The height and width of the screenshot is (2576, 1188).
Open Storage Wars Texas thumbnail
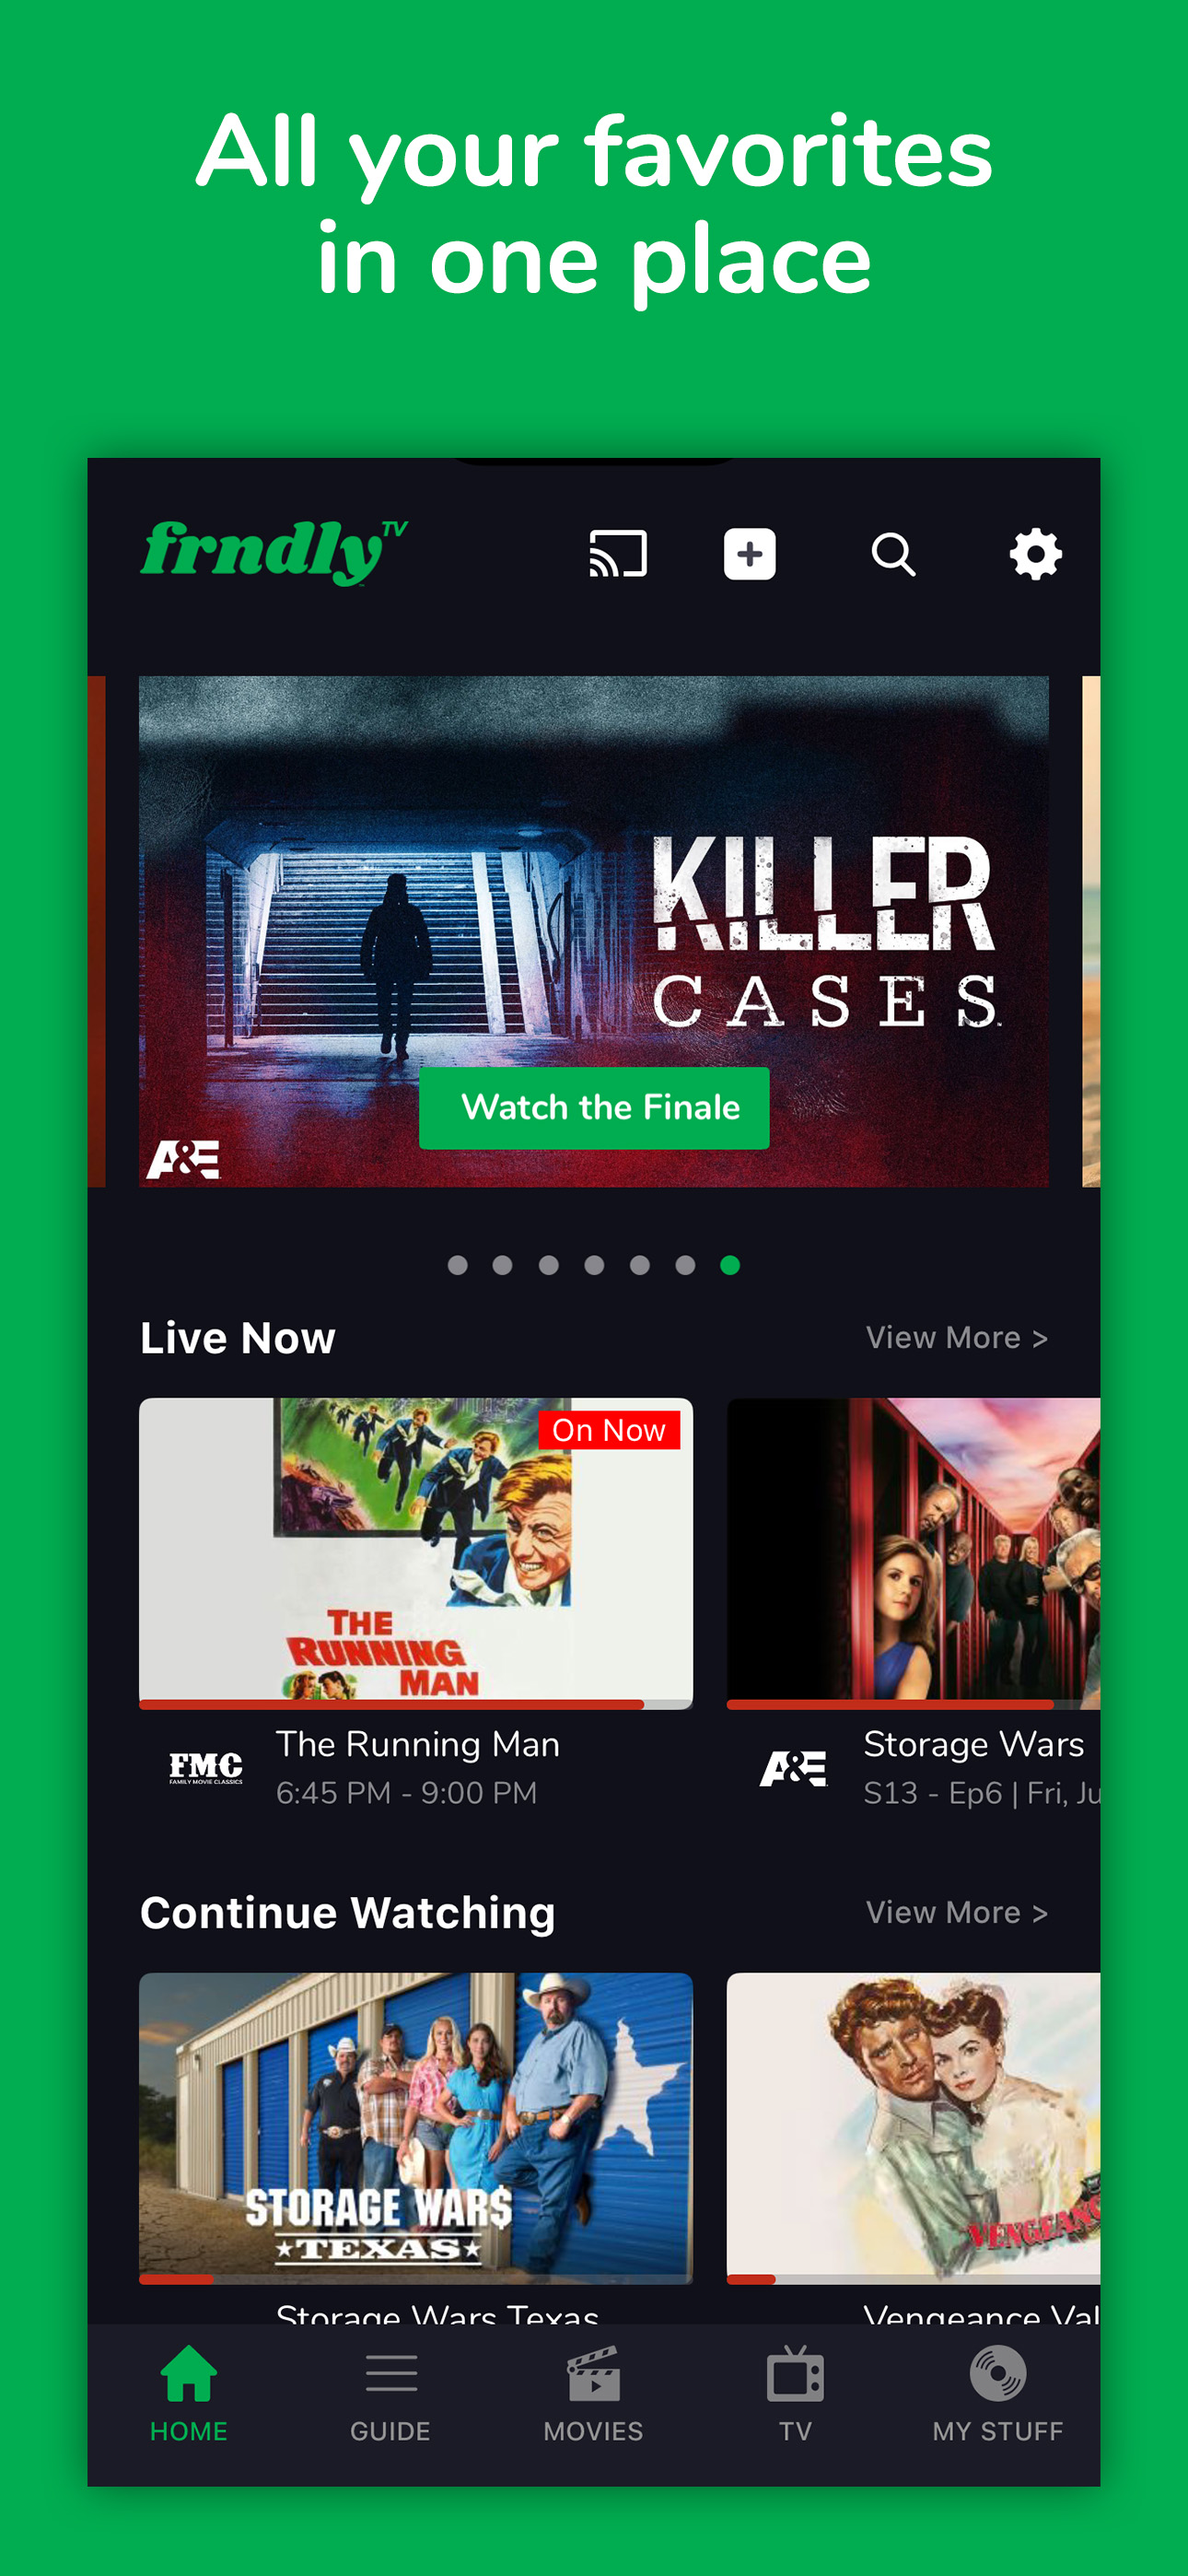point(416,2128)
